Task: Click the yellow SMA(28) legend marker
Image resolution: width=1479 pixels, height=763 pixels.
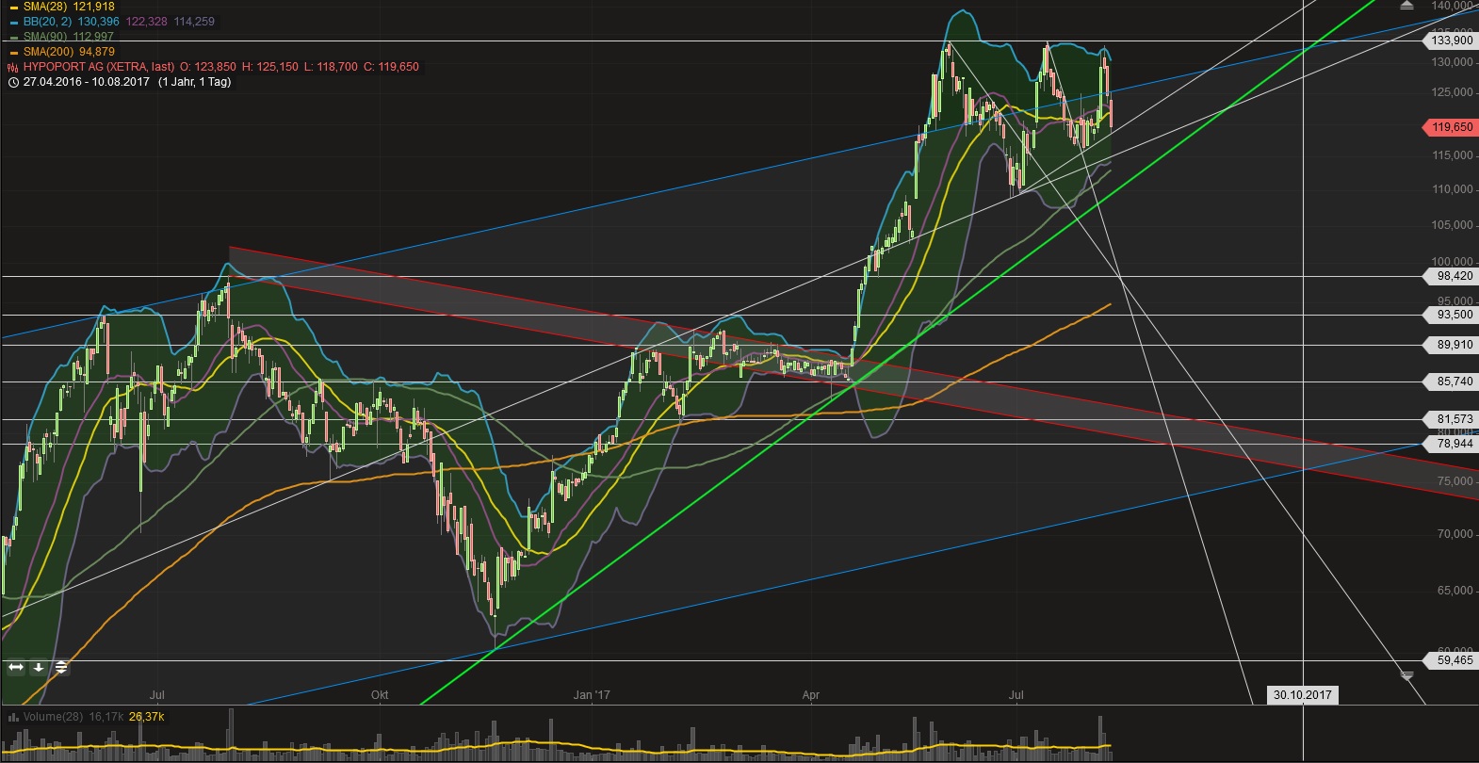Action: [13, 7]
